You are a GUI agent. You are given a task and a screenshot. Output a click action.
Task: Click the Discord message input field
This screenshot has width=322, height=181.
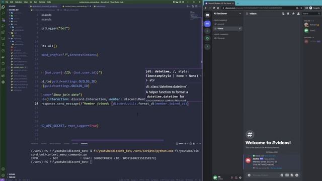(265, 175)
